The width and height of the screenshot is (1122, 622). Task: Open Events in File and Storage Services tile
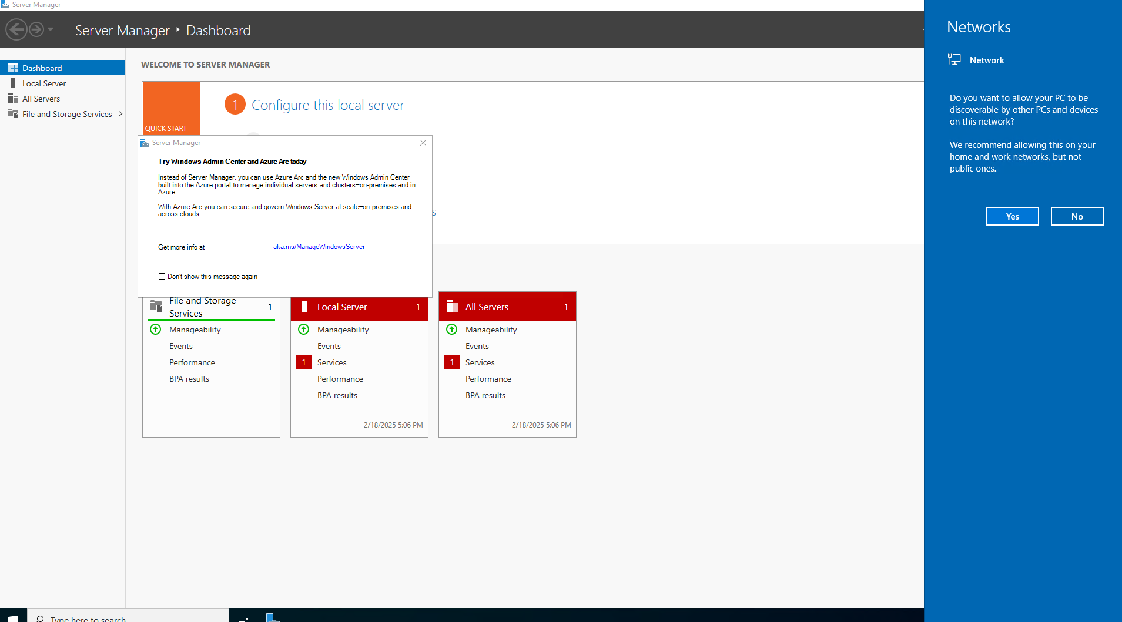[181, 347]
